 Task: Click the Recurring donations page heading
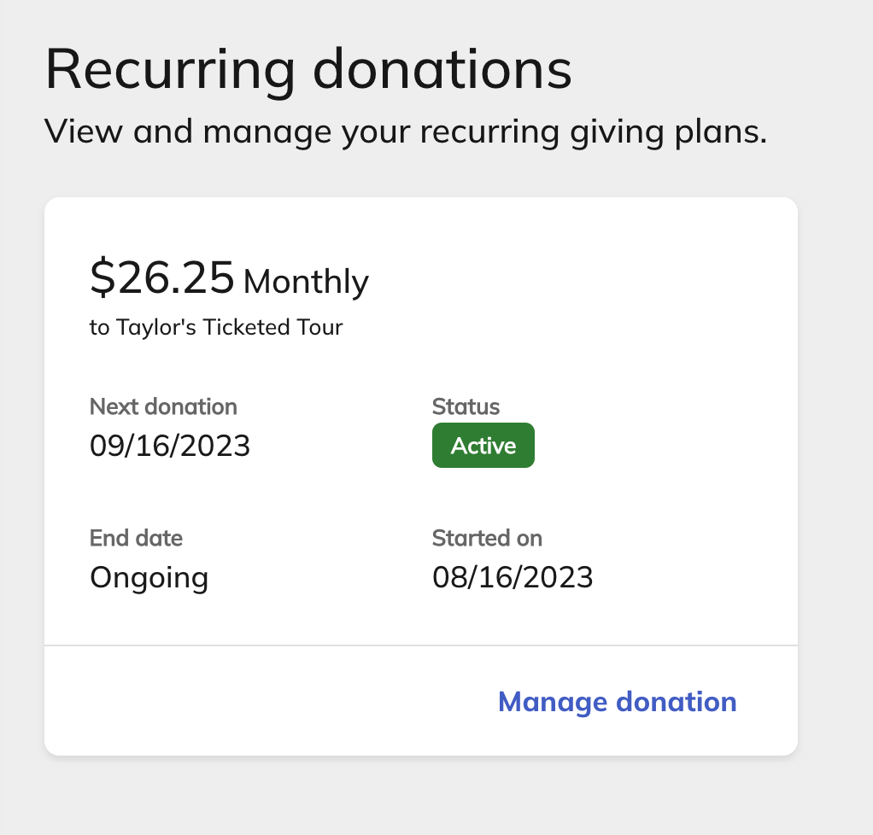[x=309, y=69]
